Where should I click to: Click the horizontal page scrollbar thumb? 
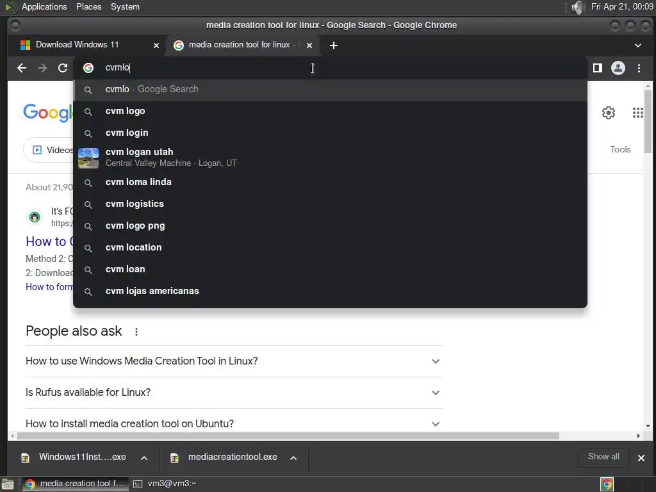click(288, 436)
